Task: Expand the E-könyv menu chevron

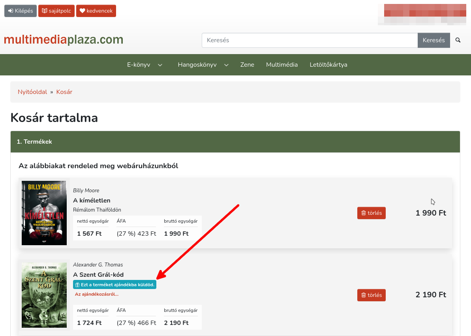Action: point(160,65)
